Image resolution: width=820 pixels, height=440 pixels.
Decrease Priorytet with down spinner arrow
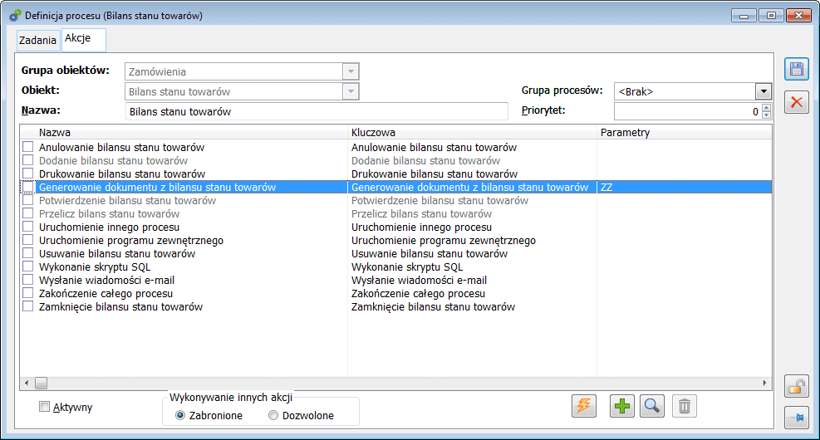[766, 115]
